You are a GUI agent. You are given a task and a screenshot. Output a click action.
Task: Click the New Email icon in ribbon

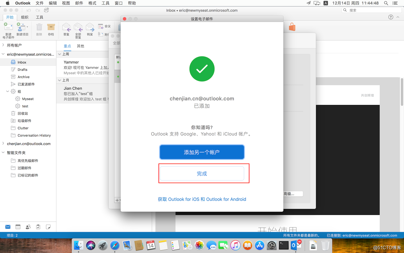(8, 27)
